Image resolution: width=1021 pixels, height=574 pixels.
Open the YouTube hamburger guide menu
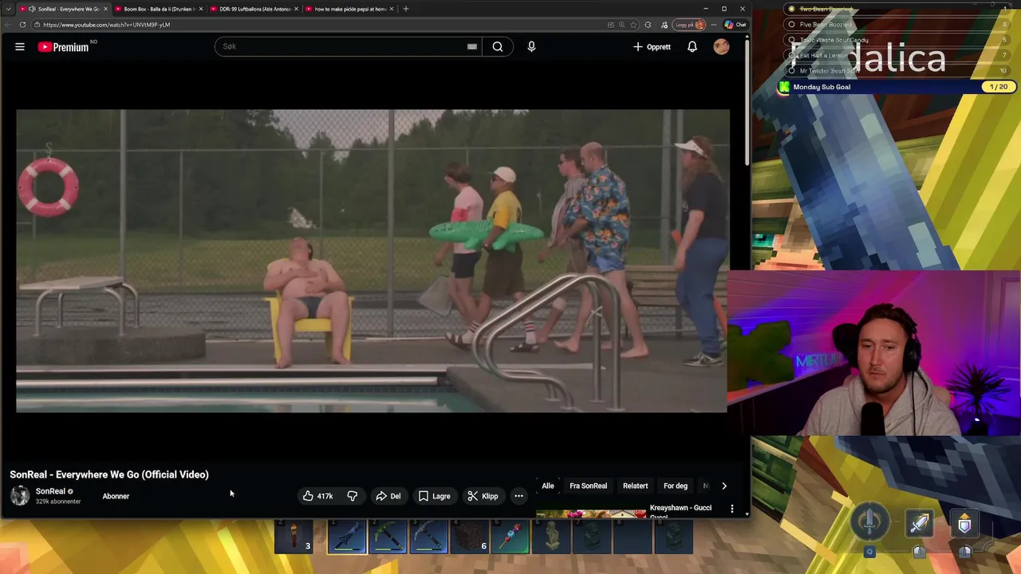click(x=20, y=47)
